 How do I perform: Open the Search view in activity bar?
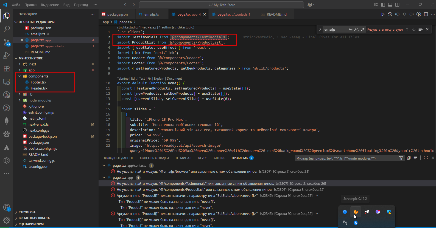(7, 28)
